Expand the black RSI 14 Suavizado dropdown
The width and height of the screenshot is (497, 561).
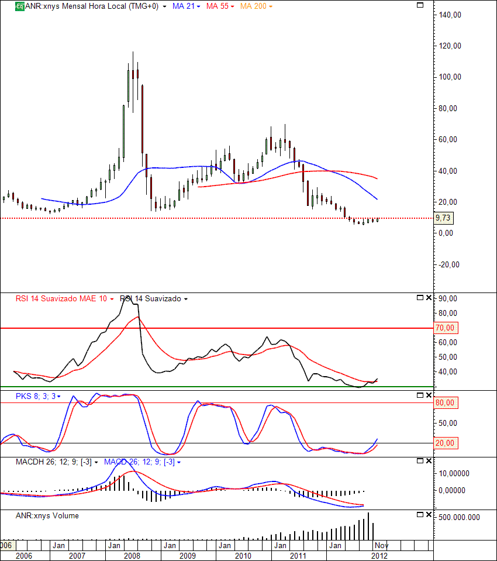coord(186,299)
